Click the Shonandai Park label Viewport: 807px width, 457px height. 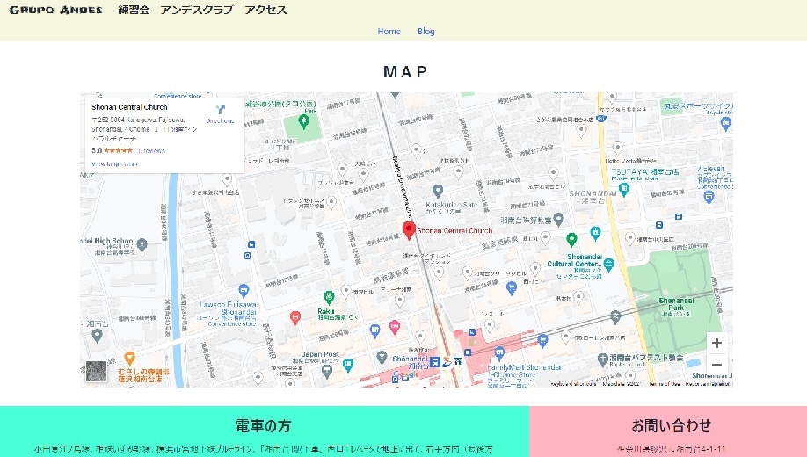(676, 303)
